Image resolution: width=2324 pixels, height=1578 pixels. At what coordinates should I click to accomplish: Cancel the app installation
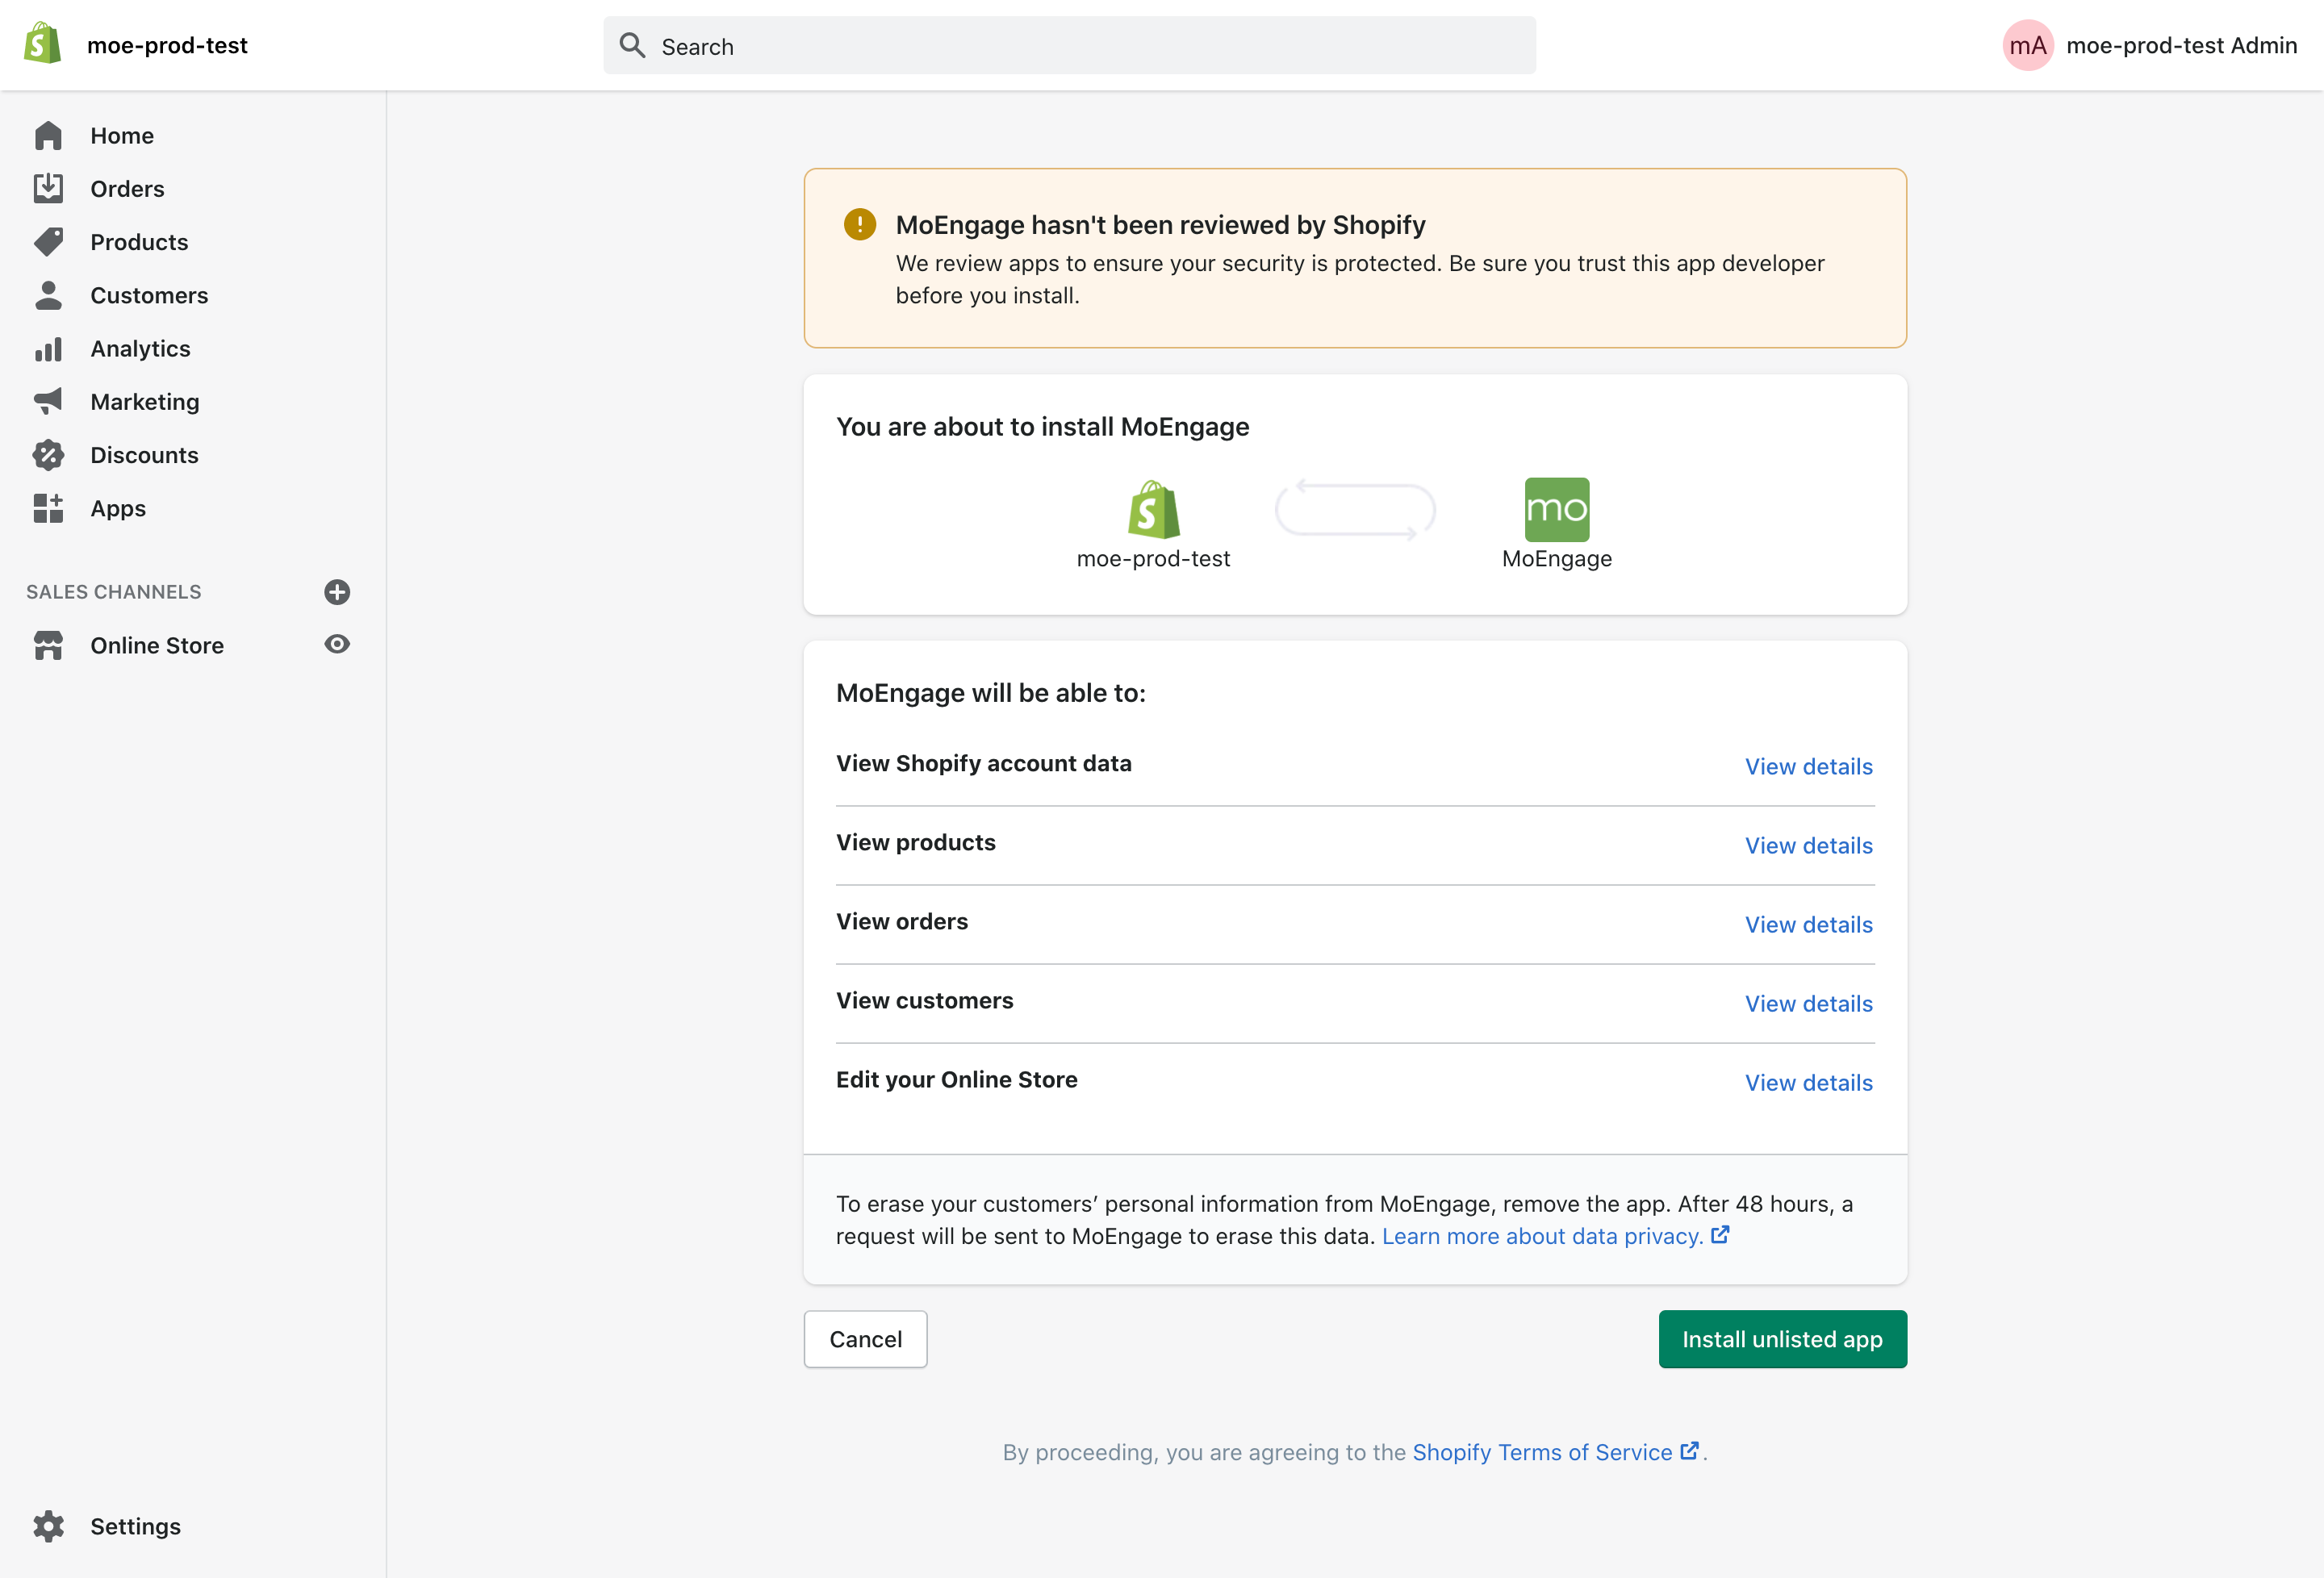tap(865, 1339)
